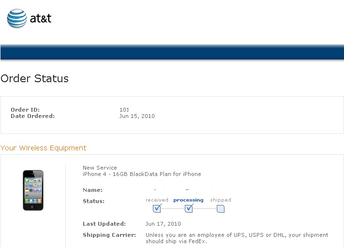Click the Order Status page heading
344x247 pixels.
click(x=35, y=78)
